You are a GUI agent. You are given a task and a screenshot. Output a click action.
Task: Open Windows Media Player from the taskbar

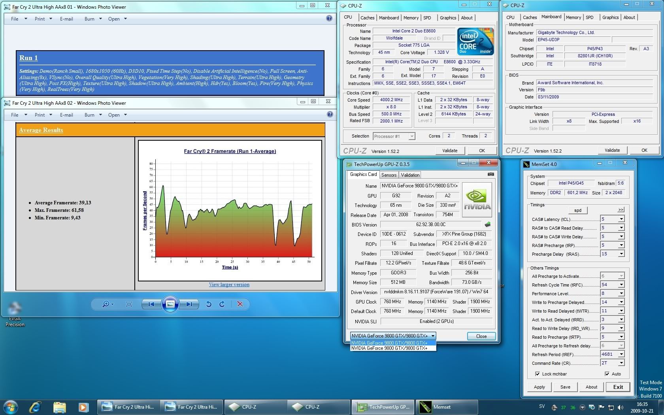pos(83,407)
